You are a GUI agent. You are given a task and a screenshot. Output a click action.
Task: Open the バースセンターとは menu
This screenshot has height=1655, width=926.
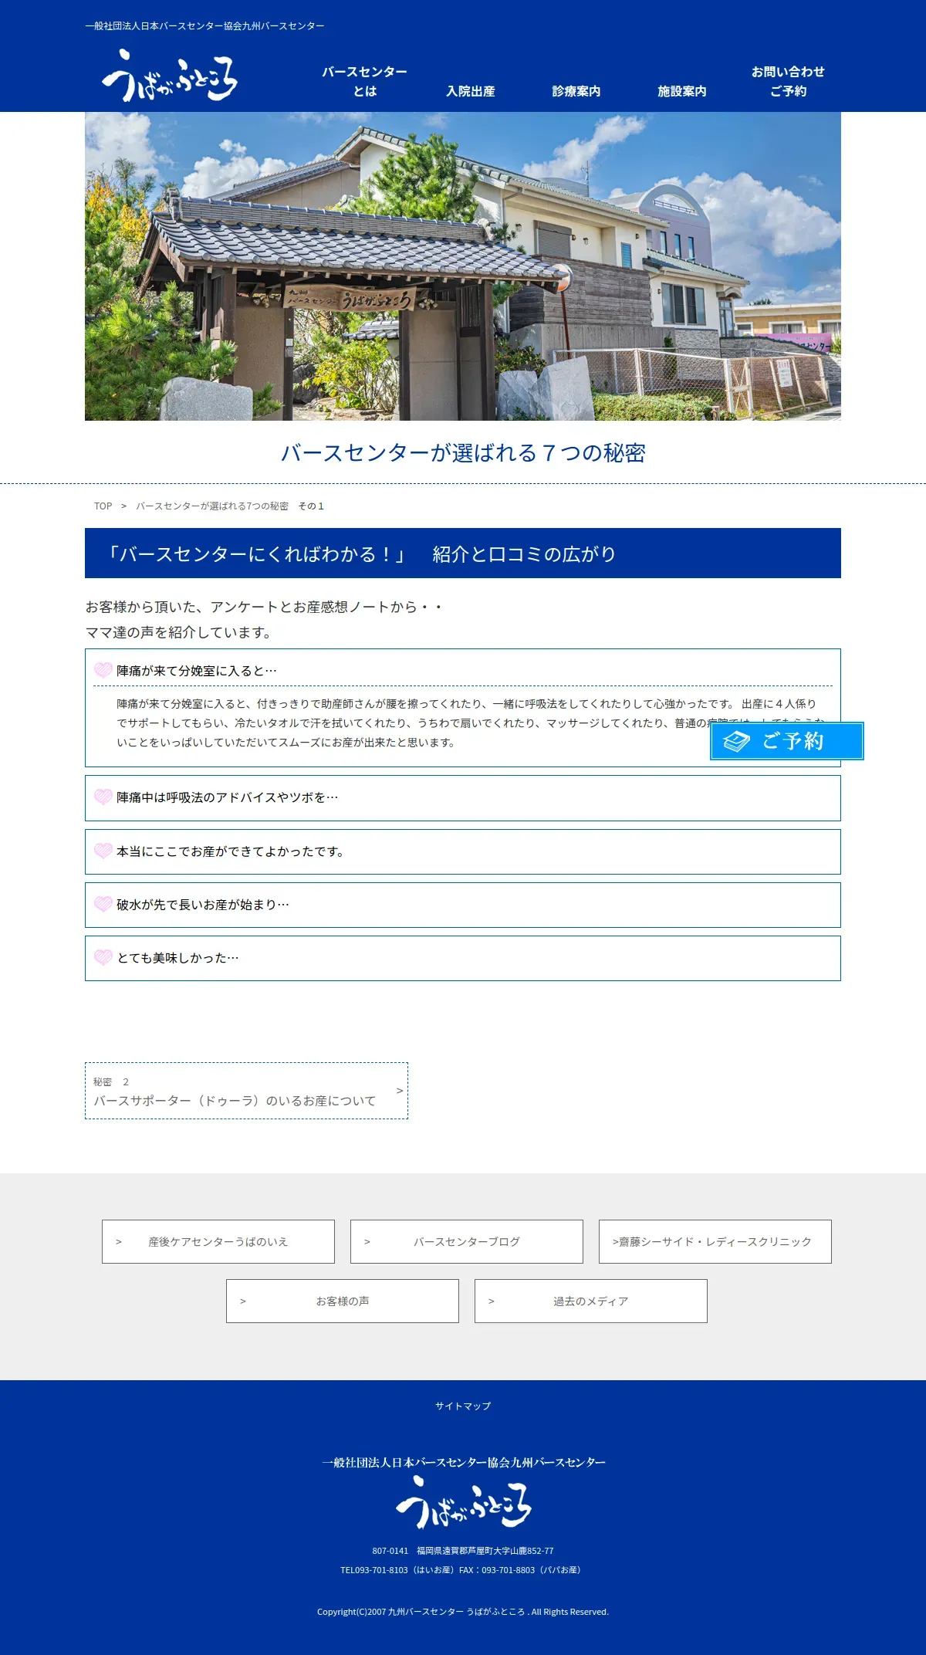[365, 81]
